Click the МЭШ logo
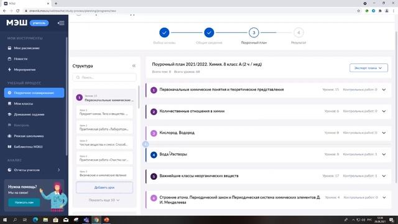The height and width of the screenshot is (224, 398). click(x=17, y=23)
